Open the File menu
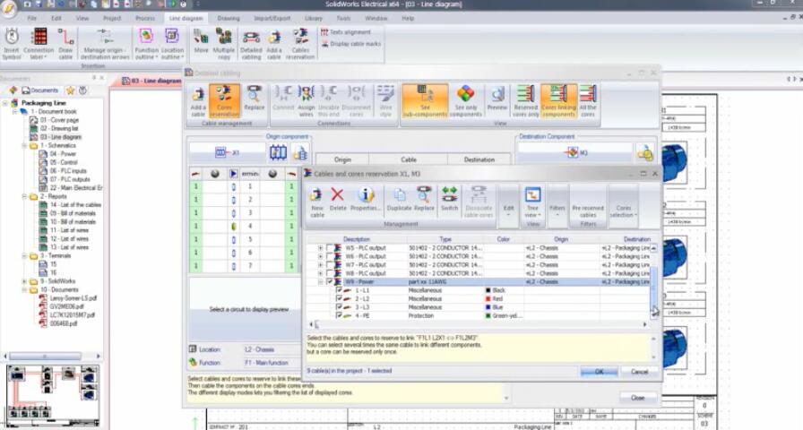The image size is (803, 430). (31, 19)
